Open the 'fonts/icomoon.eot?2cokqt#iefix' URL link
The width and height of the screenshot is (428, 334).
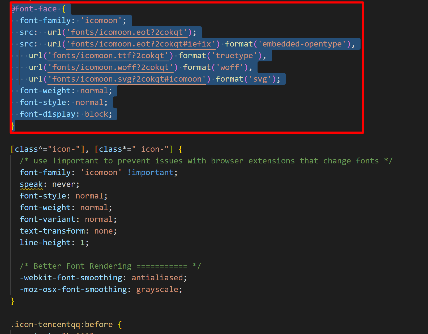pos(141,44)
